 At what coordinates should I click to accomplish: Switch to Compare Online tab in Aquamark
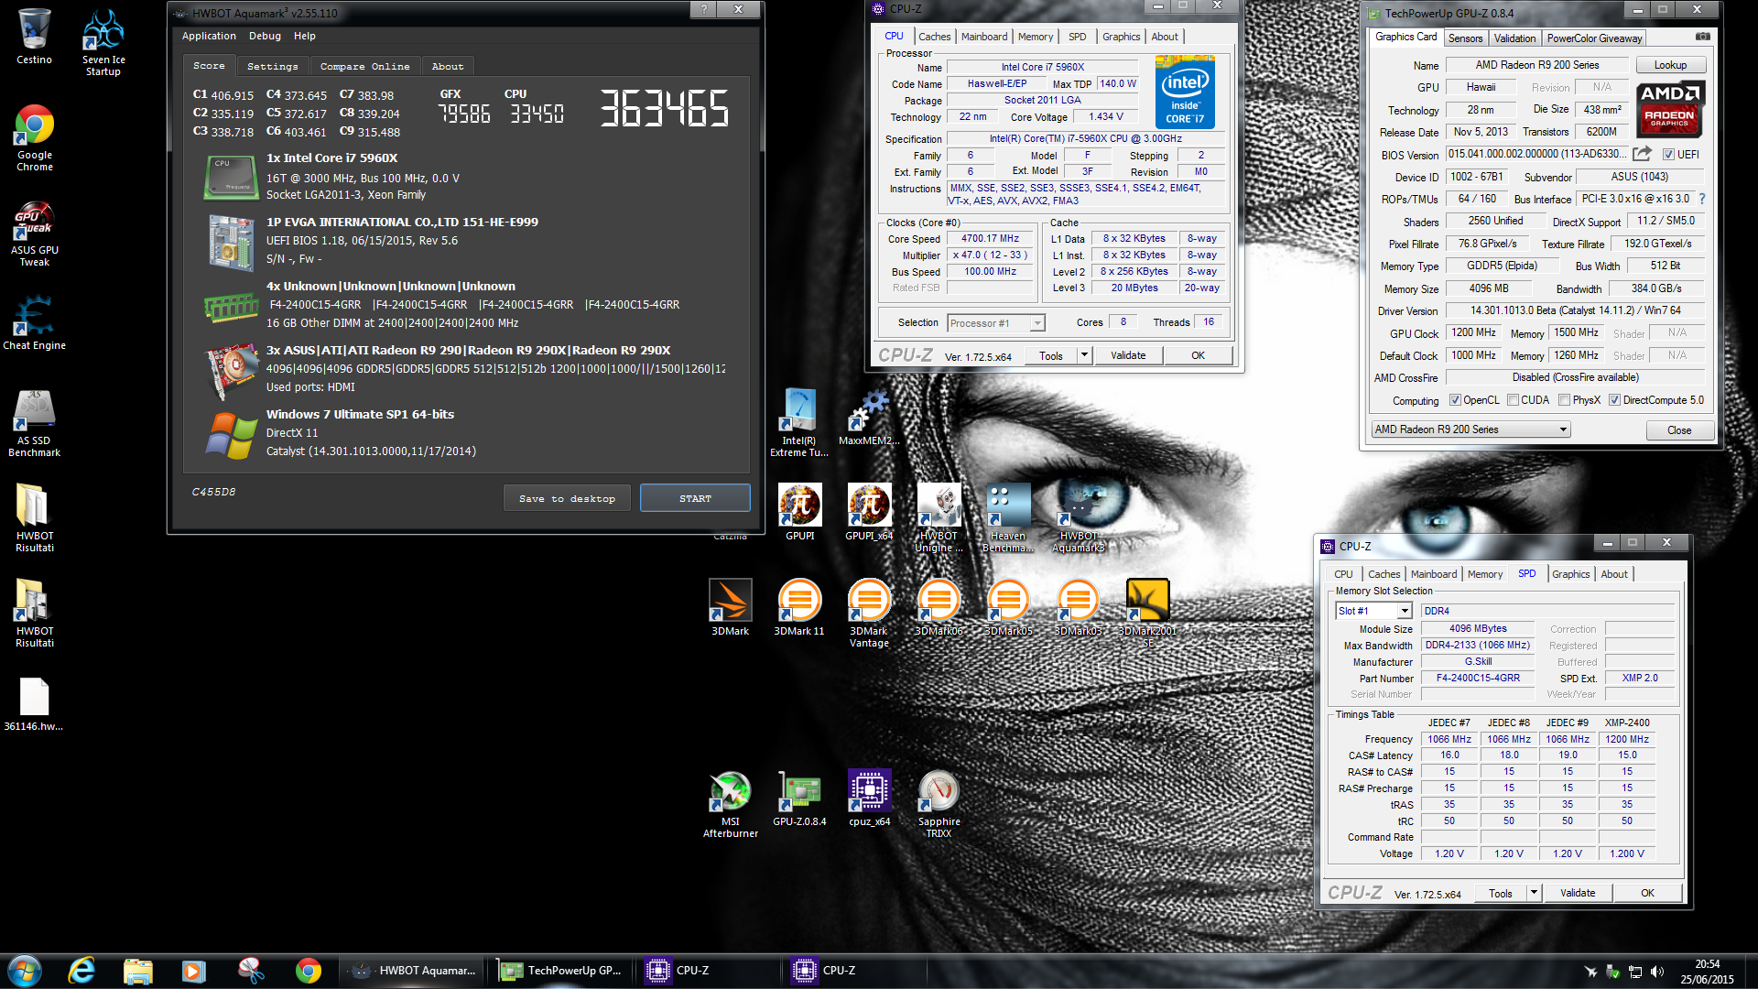pyautogui.click(x=365, y=66)
